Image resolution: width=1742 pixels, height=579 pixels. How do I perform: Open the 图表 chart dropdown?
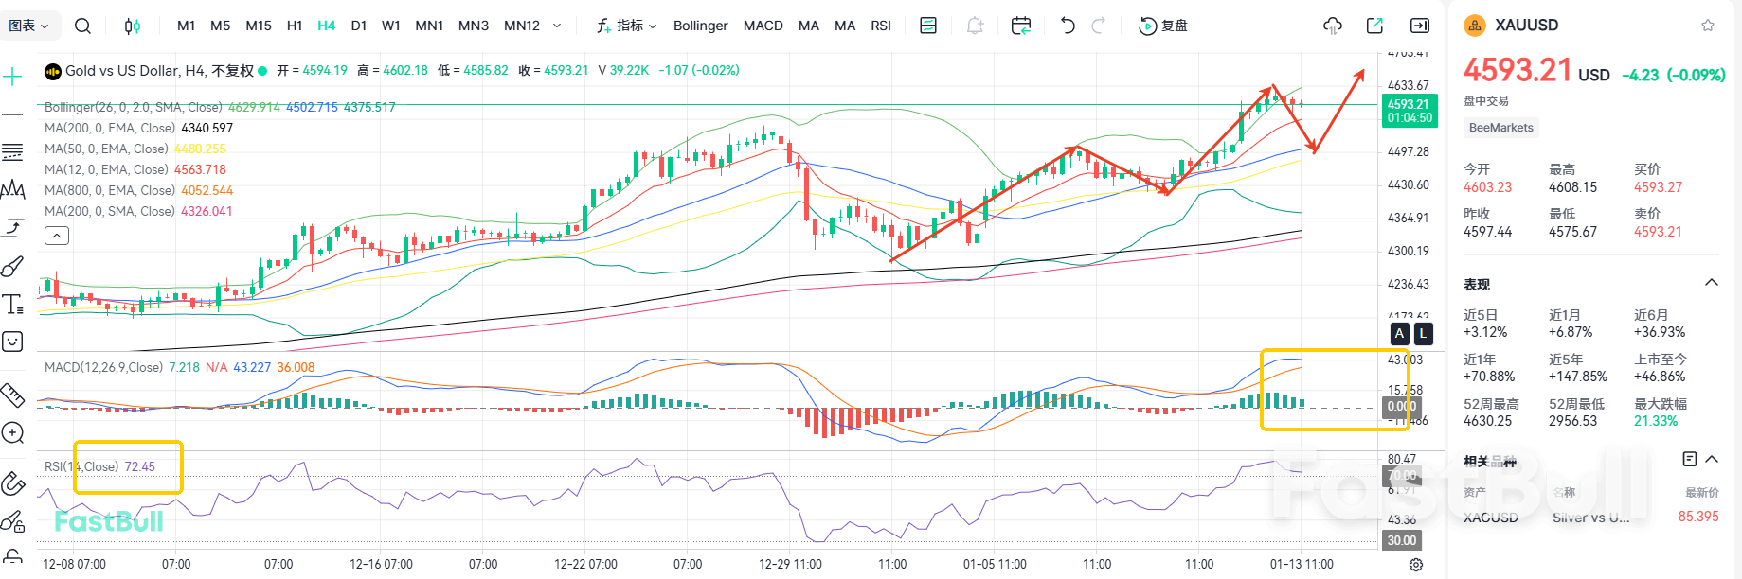click(x=28, y=26)
